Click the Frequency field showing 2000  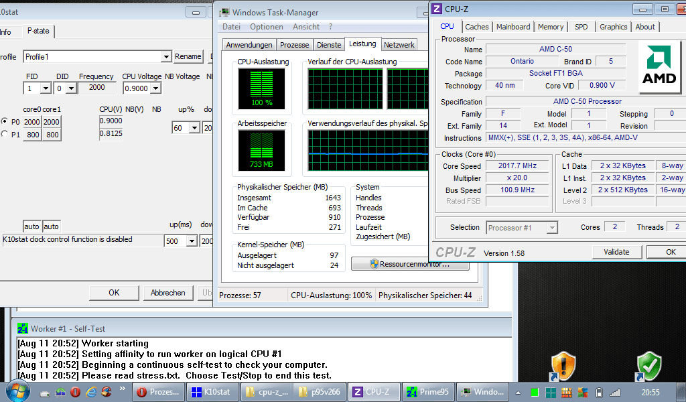[96, 88]
